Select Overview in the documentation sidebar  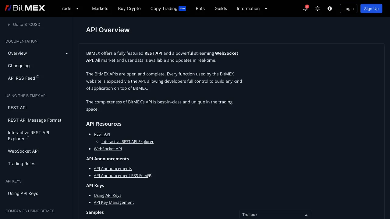pos(17,53)
